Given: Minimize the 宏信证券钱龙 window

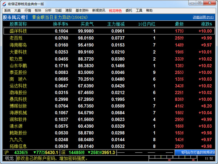Looking at the screenshot, I should (x=193, y=3).
